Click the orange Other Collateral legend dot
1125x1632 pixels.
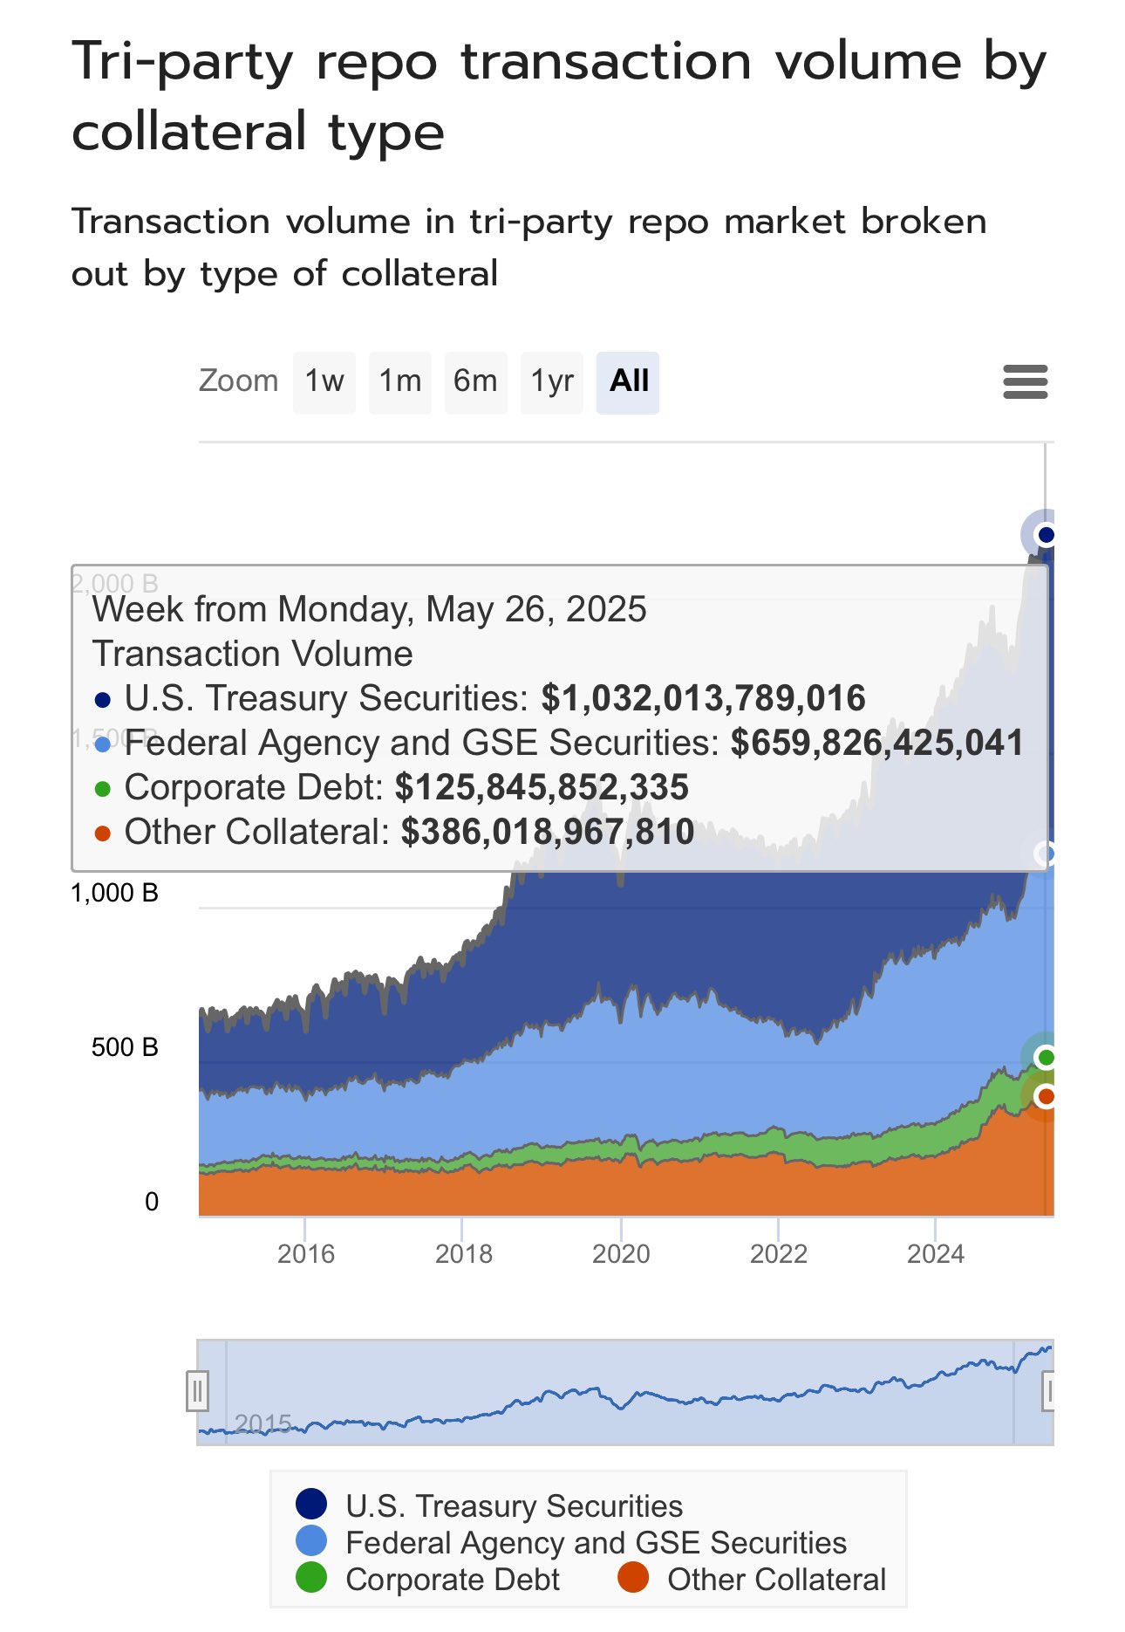(x=633, y=1578)
